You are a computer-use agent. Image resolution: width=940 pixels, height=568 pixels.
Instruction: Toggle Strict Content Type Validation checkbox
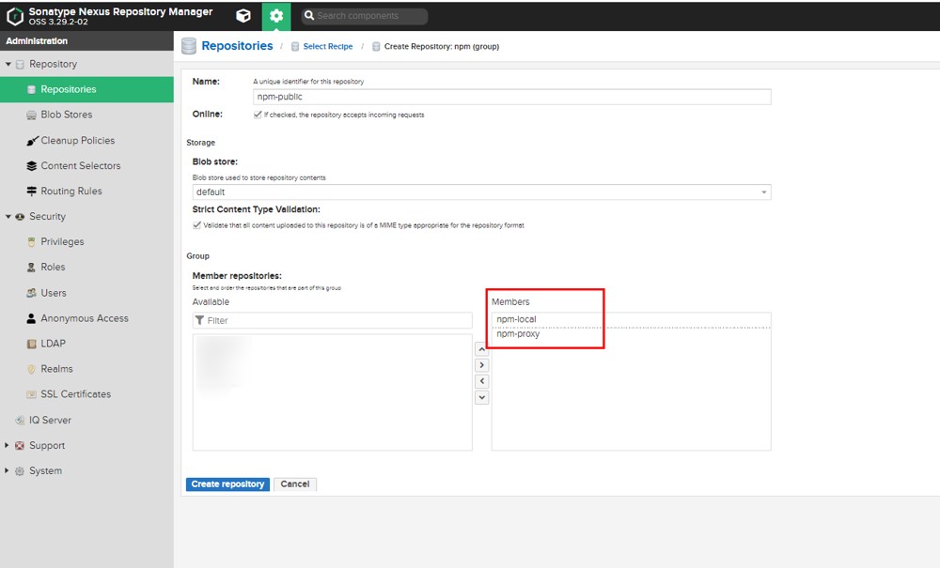196,225
